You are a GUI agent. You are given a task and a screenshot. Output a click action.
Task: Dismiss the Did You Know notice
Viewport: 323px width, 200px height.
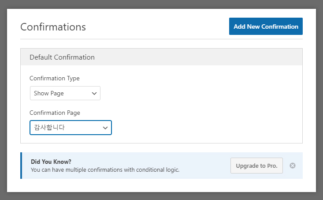tap(292, 166)
